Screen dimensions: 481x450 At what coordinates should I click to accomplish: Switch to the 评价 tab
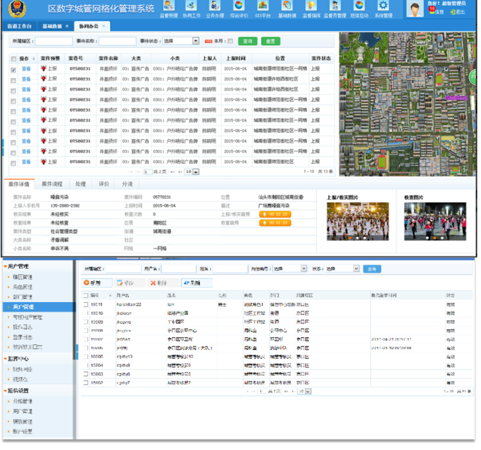pyautogui.click(x=104, y=184)
